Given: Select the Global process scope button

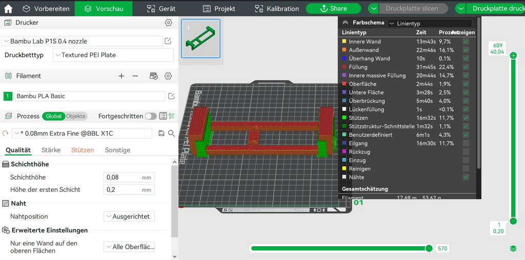Looking at the screenshot, I should pyautogui.click(x=53, y=116).
